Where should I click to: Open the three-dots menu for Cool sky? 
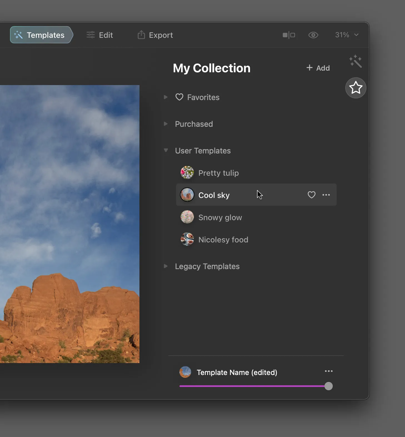326,195
